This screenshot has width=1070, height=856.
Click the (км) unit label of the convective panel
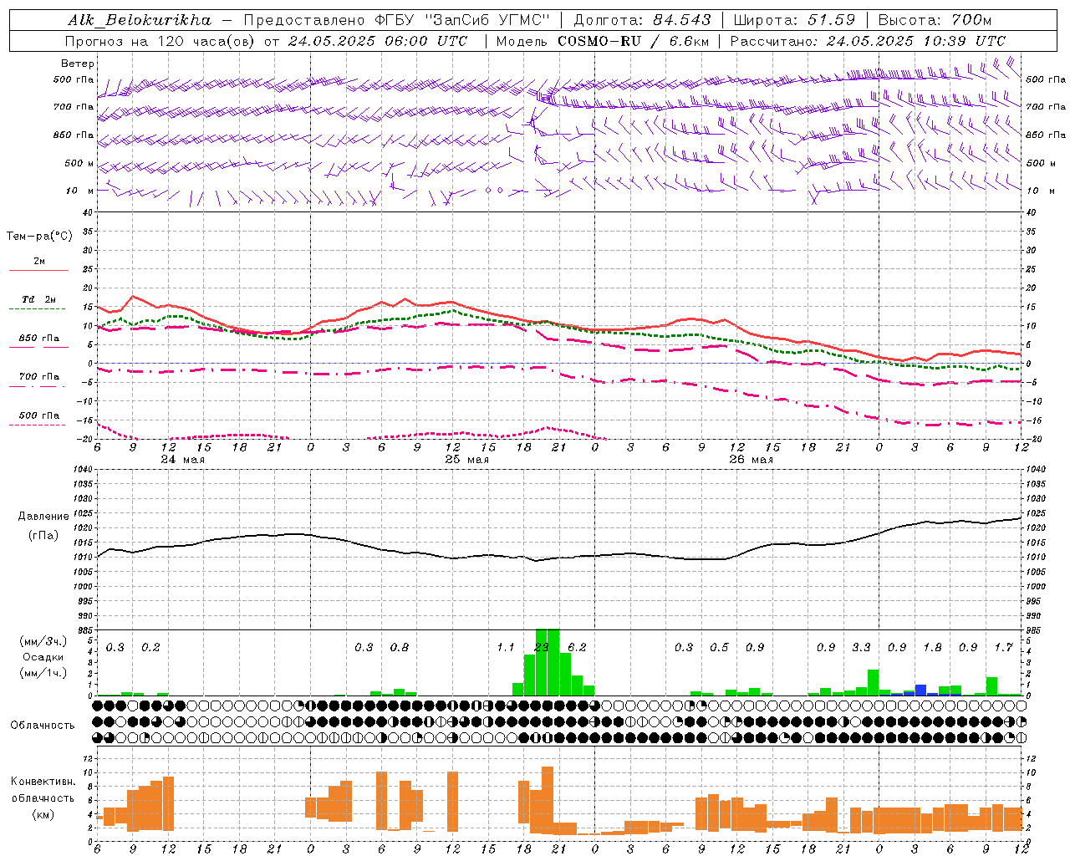click(x=43, y=814)
